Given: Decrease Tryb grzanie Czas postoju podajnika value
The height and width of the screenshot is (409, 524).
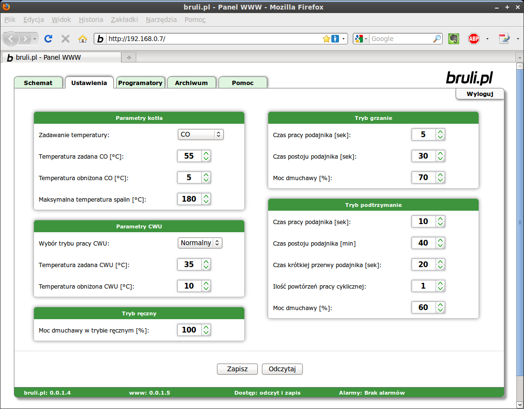Looking at the screenshot, I should [440, 159].
